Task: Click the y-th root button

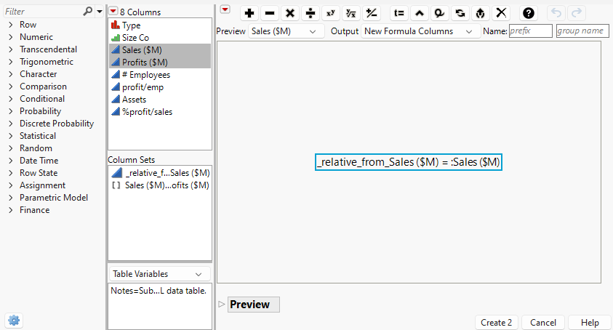Action: click(350, 13)
